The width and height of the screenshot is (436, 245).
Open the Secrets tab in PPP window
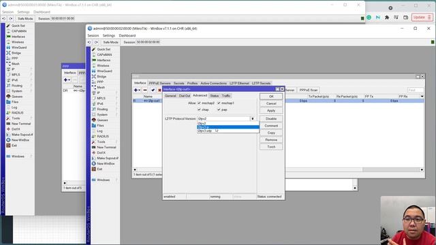point(178,83)
